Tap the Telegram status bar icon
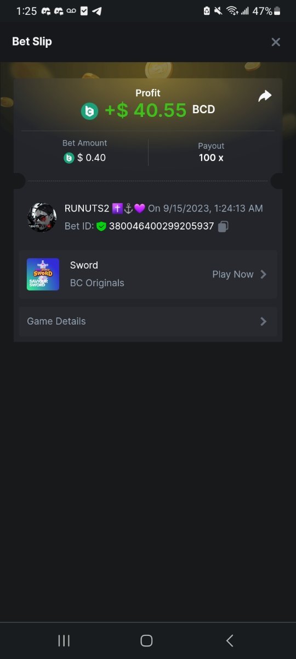The width and height of the screenshot is (296, 659). [x=97, y=11]
